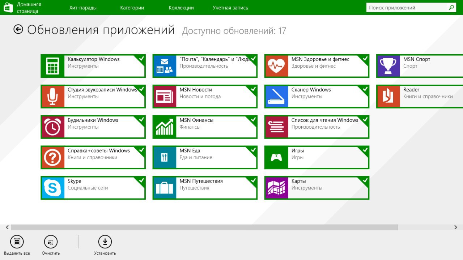
Task: Uncheck the Карты update checkmark
Action: 365,180
